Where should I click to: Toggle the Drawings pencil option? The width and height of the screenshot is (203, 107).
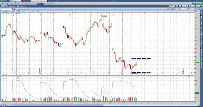point(181,9)
